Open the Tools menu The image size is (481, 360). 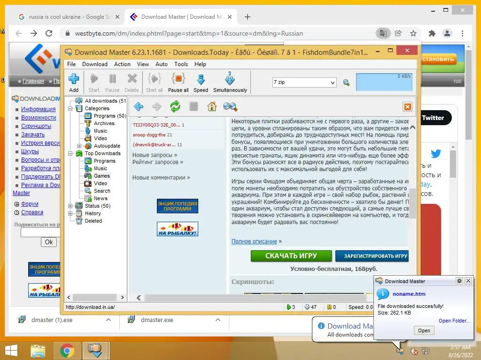point(181,64)
